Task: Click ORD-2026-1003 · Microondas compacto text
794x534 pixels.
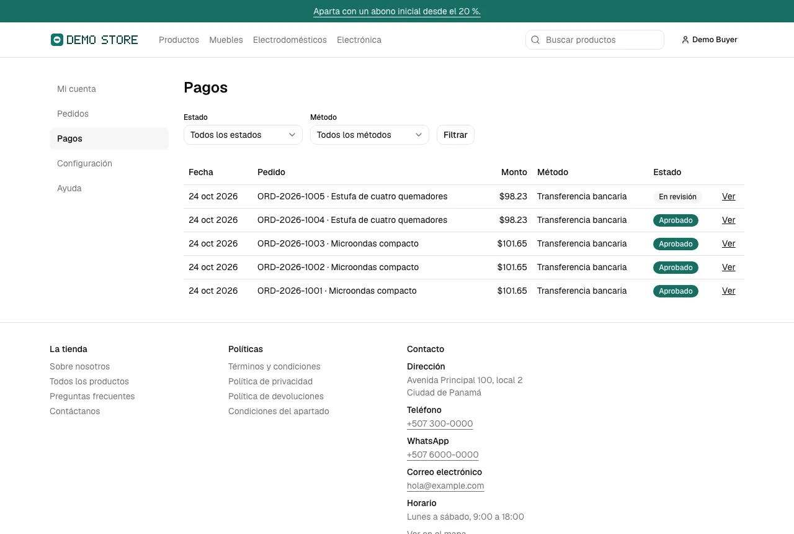Action: [x=338, y=243]
